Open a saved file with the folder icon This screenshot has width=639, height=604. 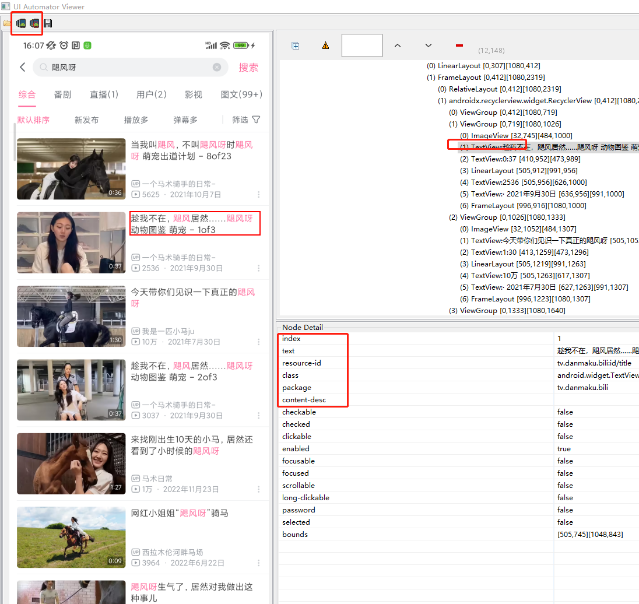tap(6, 23)
